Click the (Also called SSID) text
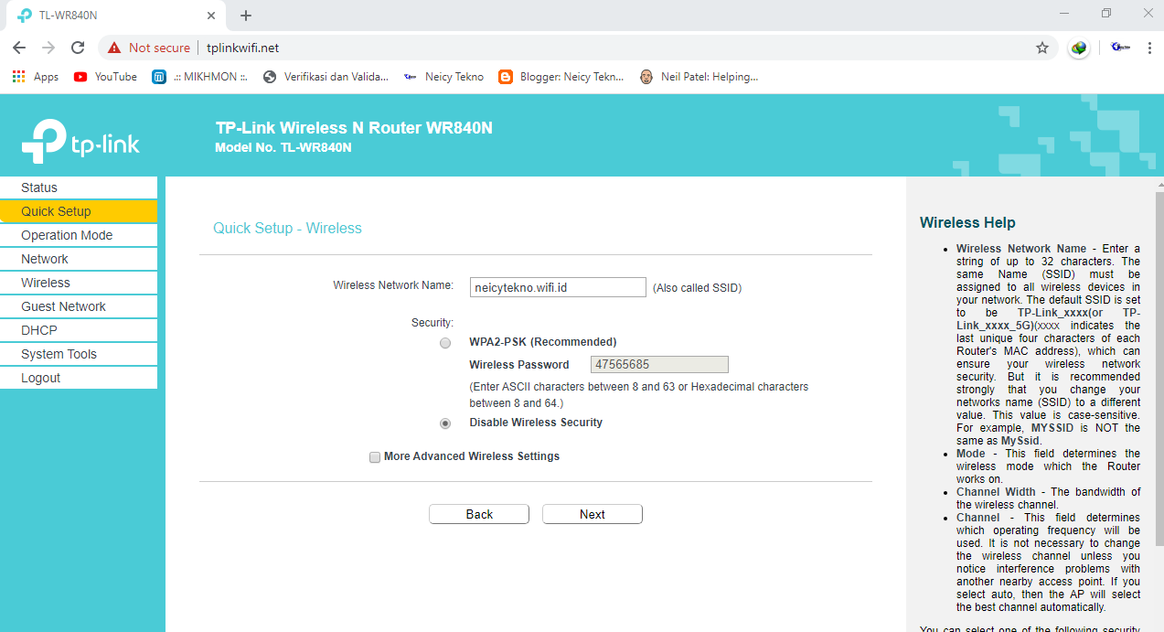Screen dimensions: 1164x632 [697, 288]
